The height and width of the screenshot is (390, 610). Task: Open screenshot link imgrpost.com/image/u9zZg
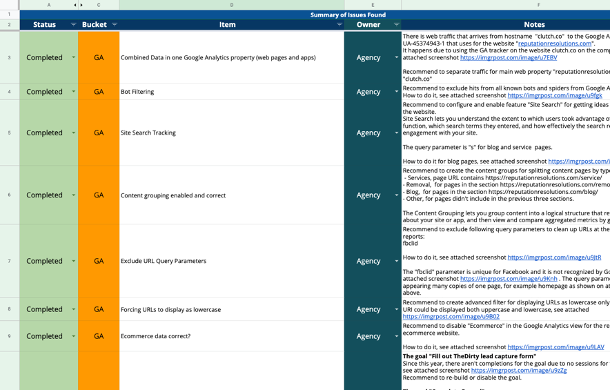519,370
